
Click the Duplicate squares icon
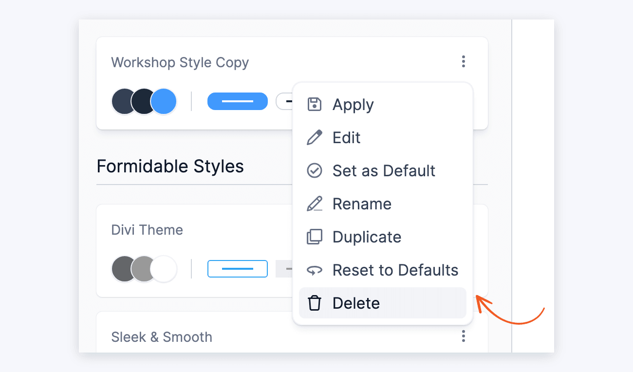(315, 237)
